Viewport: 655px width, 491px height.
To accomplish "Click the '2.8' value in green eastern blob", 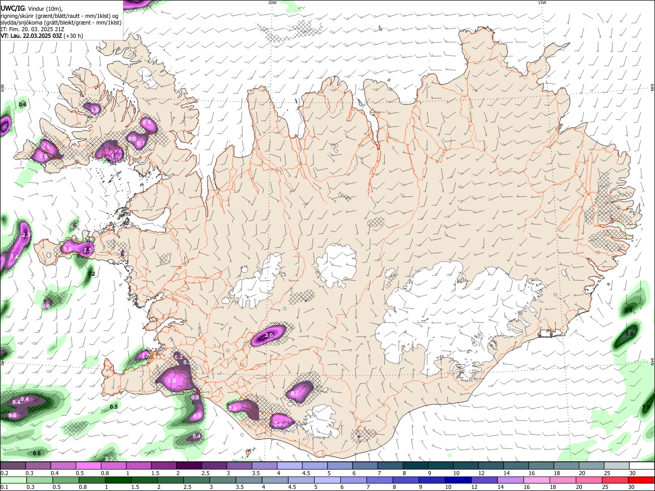I will (x=630, y=333).
